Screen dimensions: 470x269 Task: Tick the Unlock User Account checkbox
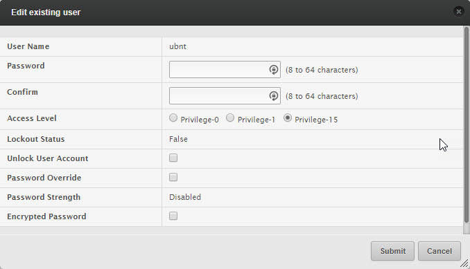173,158
